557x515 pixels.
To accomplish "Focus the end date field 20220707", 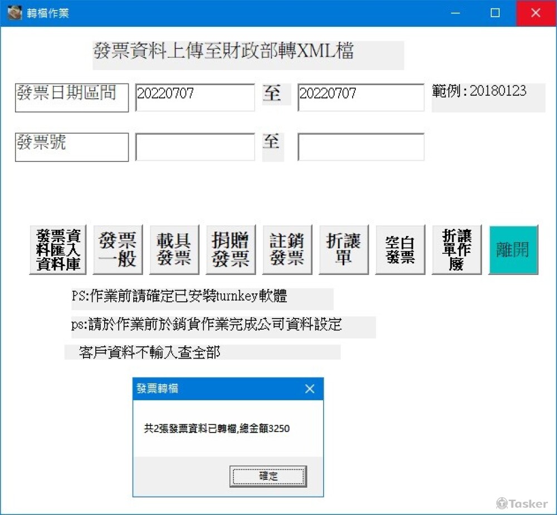I will pos(361,97).
